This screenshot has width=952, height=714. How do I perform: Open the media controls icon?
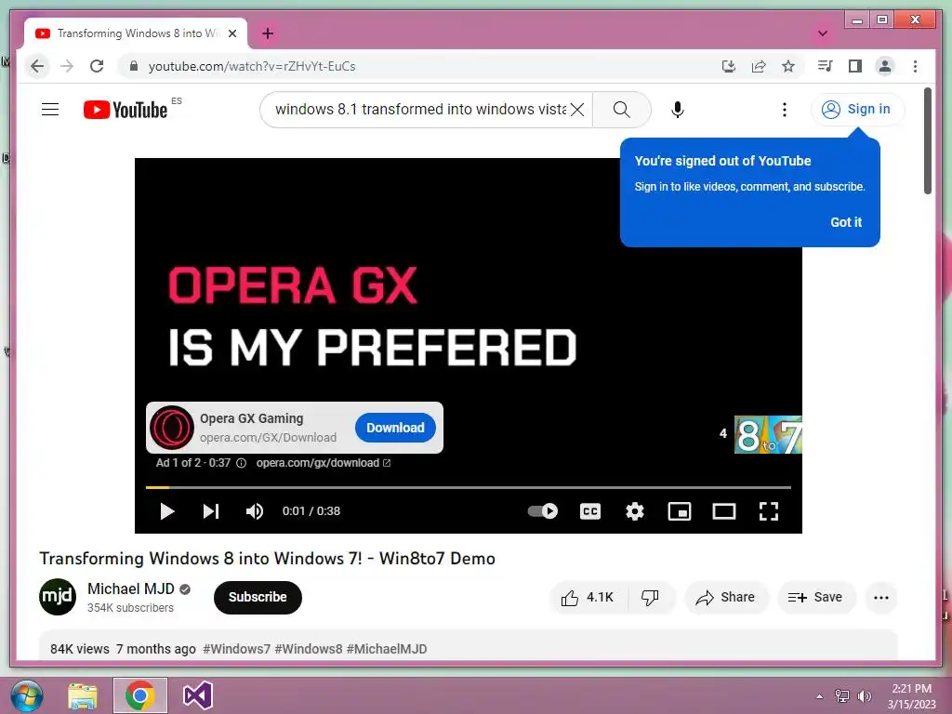825,66
